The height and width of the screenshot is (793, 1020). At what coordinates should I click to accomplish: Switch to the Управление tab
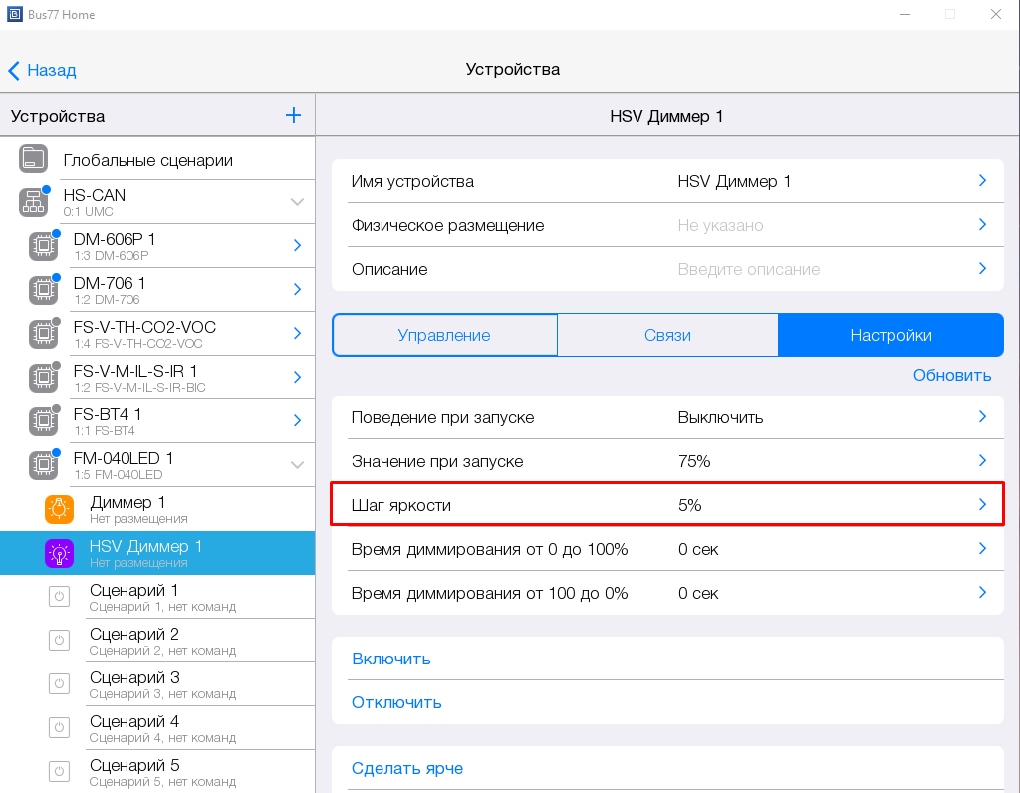point(444,335)
